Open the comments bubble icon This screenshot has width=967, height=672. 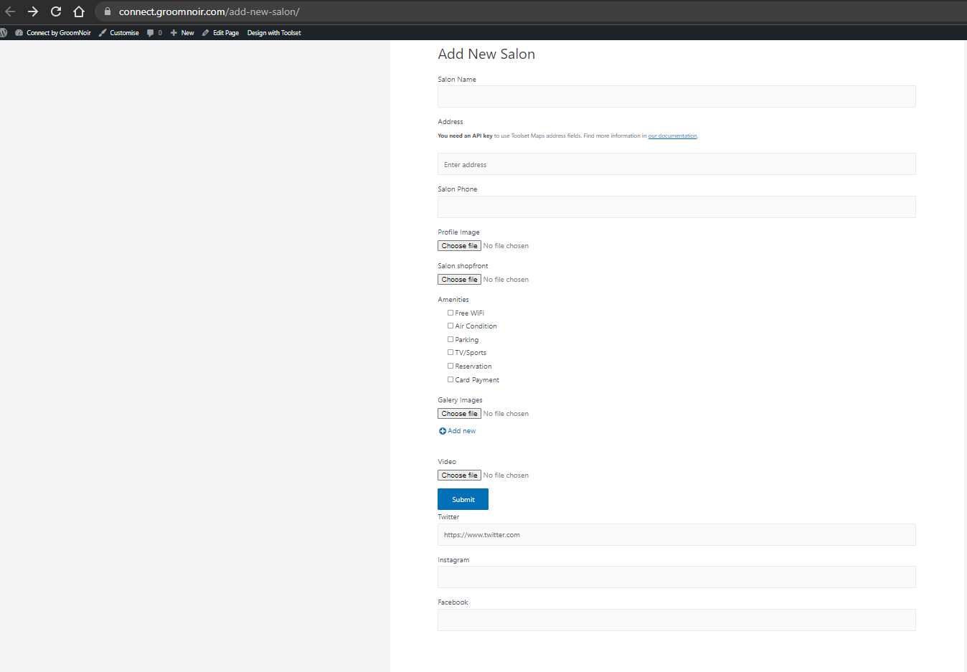tap(151, 33)
